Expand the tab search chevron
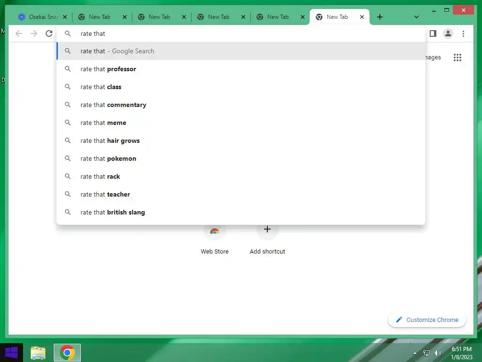Screen dimensions: 482x362 click(416, 17)
